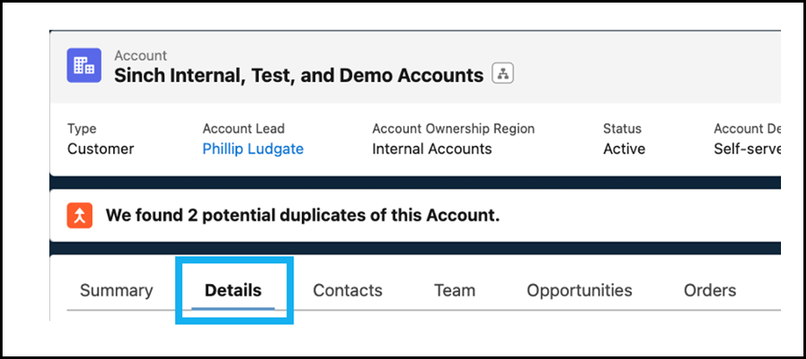Click the orange duplicate merge icon
The width and height of the screenshot is (806, 359).
(x=79, y=216)
